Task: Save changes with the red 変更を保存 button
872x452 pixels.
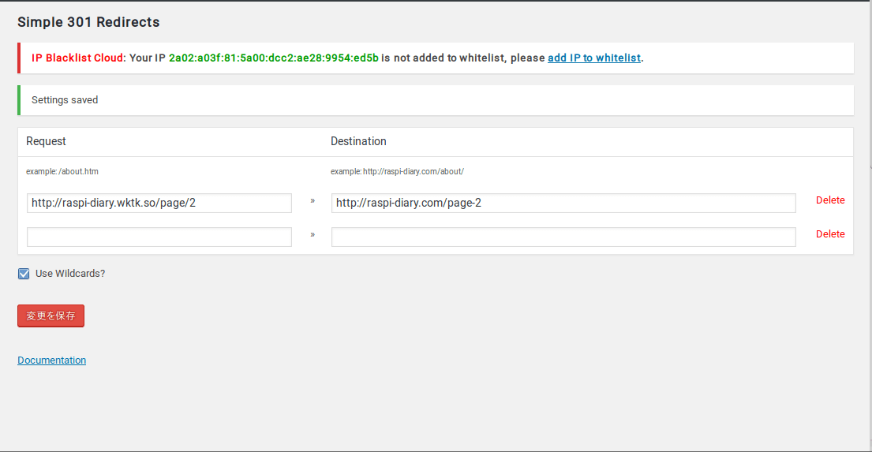Action: click(51, 316)
